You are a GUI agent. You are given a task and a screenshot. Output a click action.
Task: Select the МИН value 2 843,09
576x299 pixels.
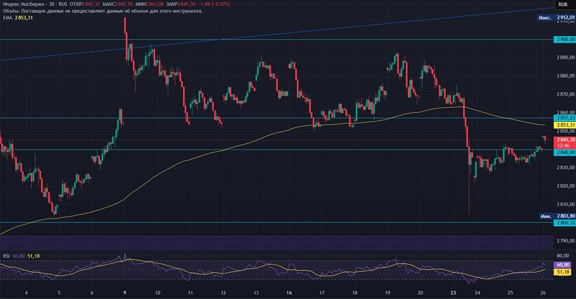pyautogui.click(x=154, y=5)
